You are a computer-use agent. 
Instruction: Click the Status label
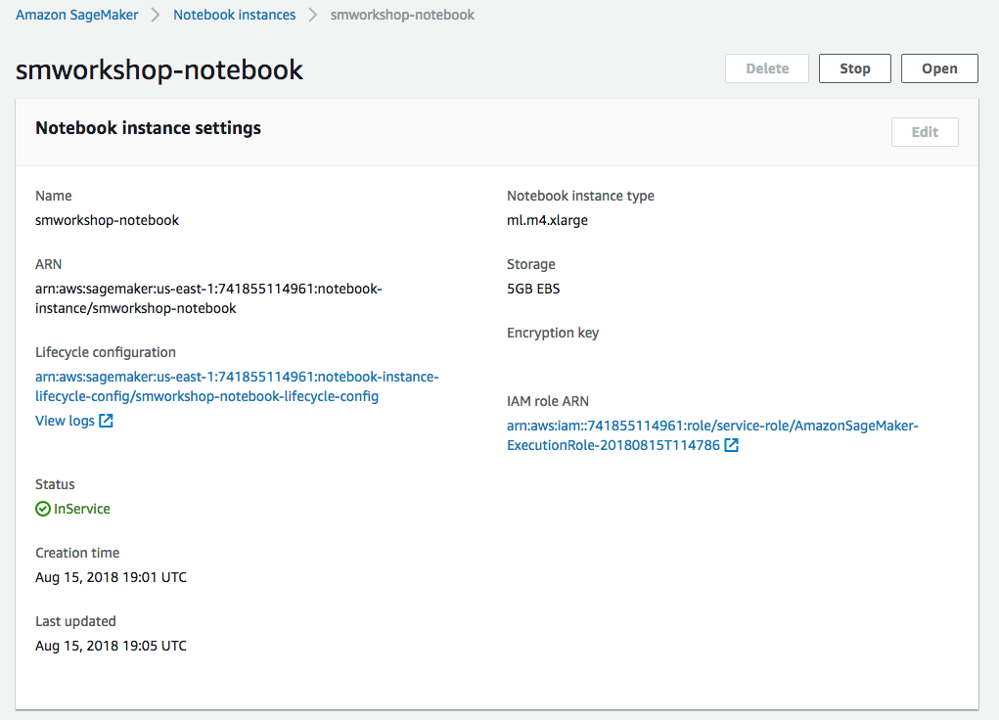click(55, 484)
